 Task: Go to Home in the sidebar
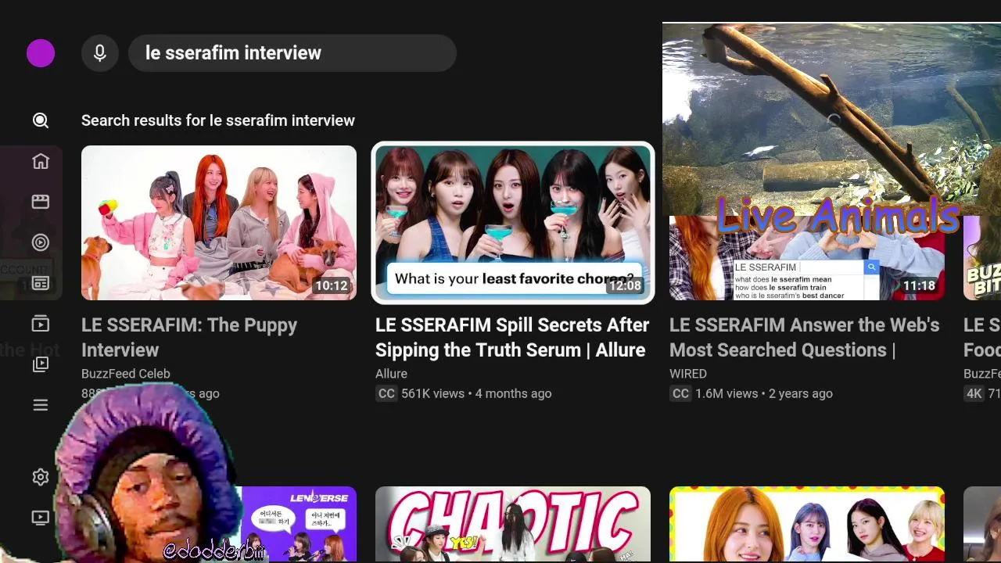41,161
